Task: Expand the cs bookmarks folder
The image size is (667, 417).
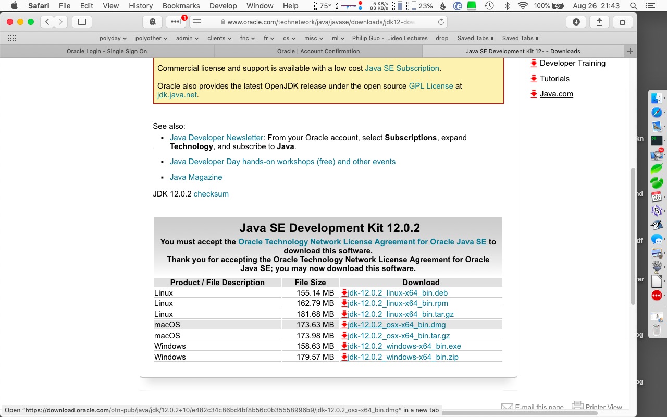Action: click(x=289, y=38)
